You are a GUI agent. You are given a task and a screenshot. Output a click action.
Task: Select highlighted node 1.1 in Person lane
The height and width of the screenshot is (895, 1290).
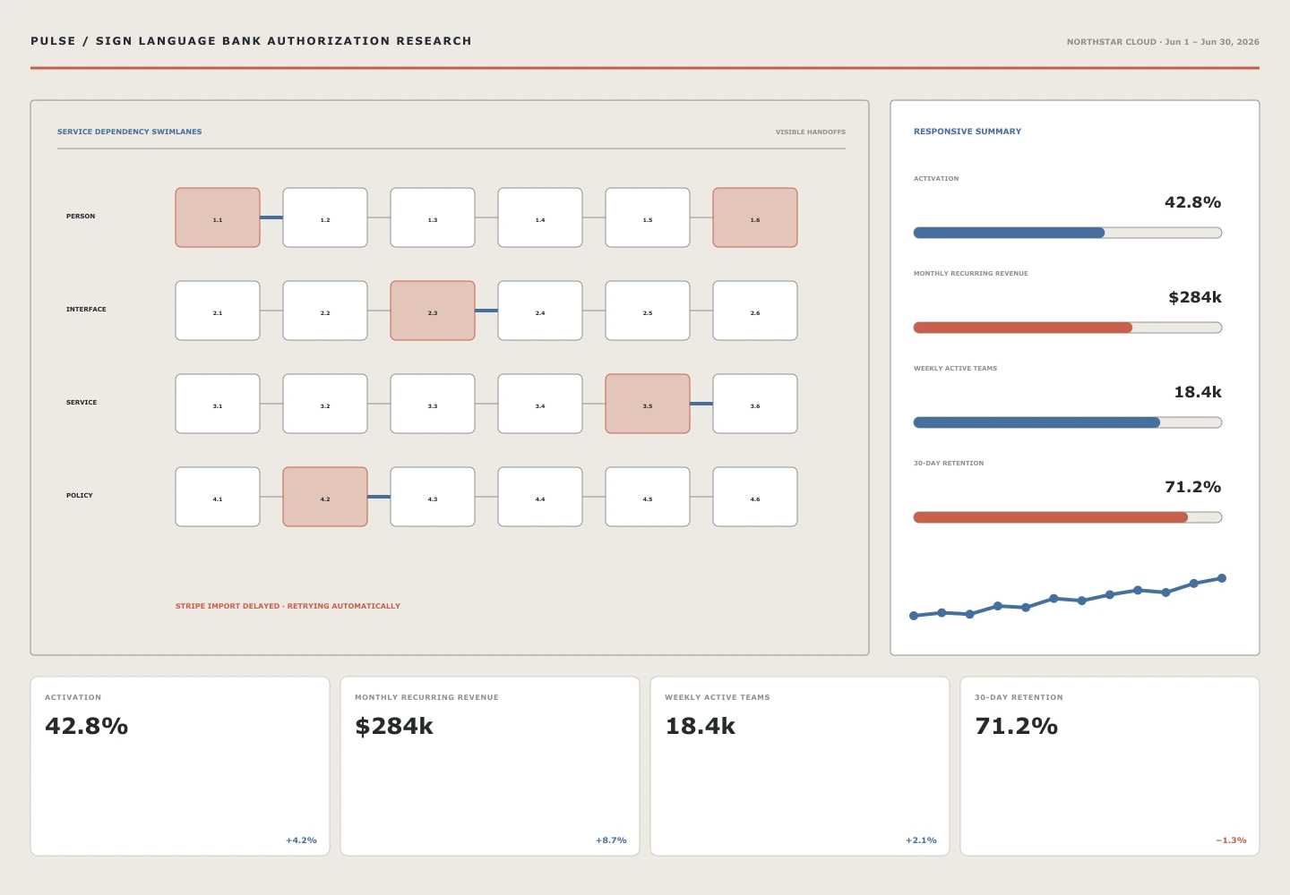click(x=218, y=217)
